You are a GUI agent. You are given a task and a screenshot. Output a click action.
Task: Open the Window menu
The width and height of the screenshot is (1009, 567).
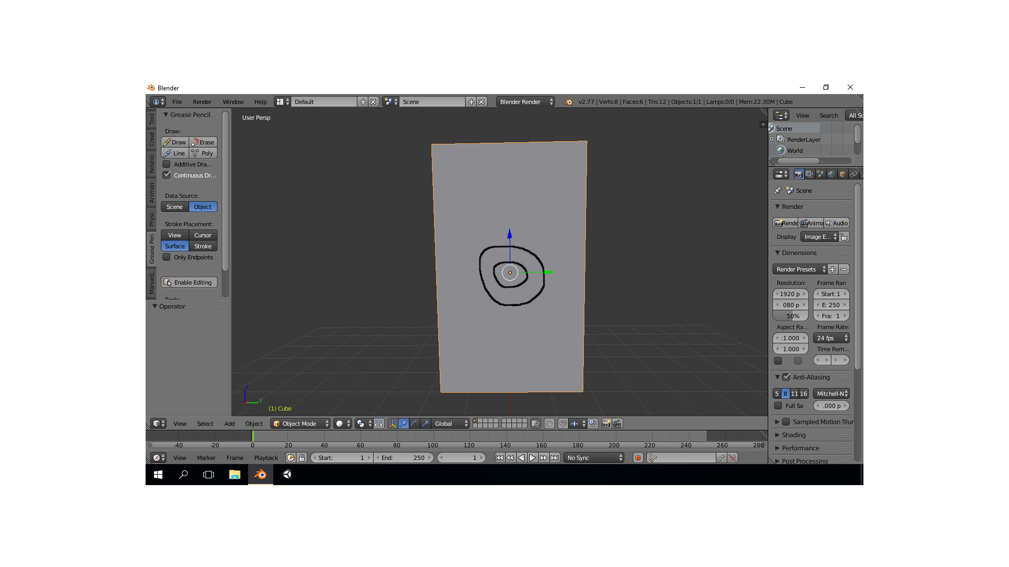(x=233, y=101)
